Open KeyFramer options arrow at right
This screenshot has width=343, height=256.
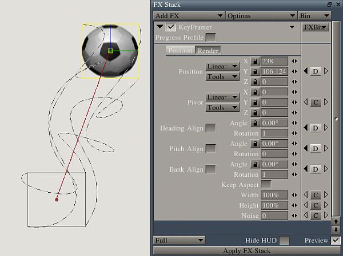(292, 27)
